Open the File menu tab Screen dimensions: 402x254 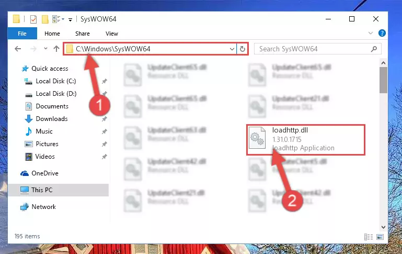click(22, 34)
